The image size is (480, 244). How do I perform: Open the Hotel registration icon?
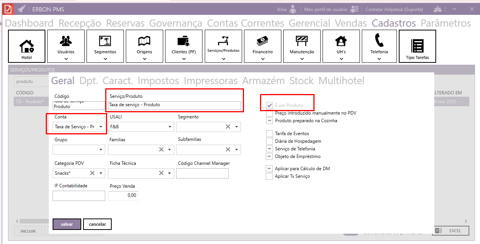(x=27, y=46)
